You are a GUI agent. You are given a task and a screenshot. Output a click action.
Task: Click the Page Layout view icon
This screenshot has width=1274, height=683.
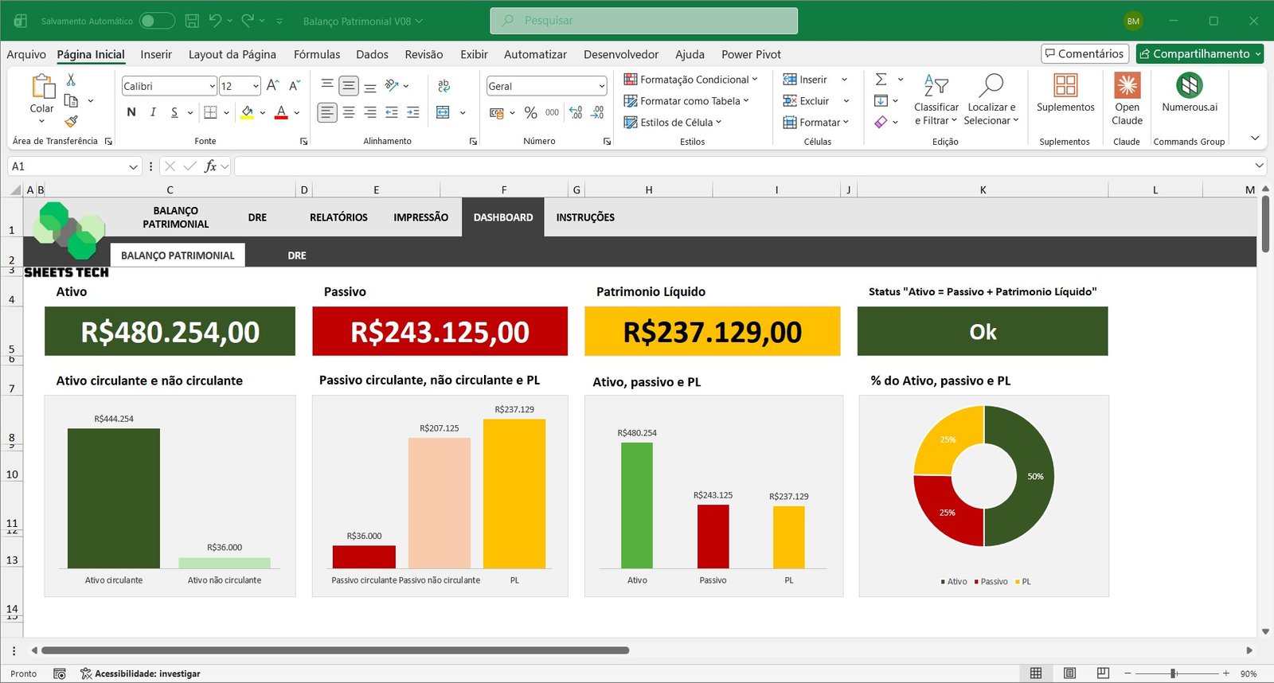click(1069, 673)
